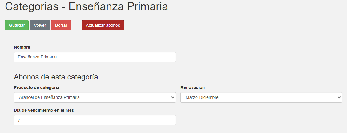The height and width of the screenshot is (133, 347).
Task: Click the value 7 in the due day field
Action: (x=19, y=120)
